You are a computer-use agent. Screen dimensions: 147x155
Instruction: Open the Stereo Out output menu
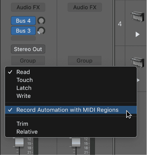[x=28, y=49]
